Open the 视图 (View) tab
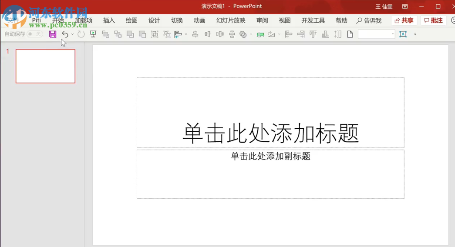This screenshot has height=247, width=455. pyautogui.click(x=285, y=20)
